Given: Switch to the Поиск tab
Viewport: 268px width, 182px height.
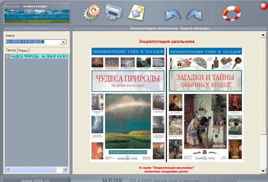Looking at the screenshot, I should pyautogui.click(x=23, y=50).
